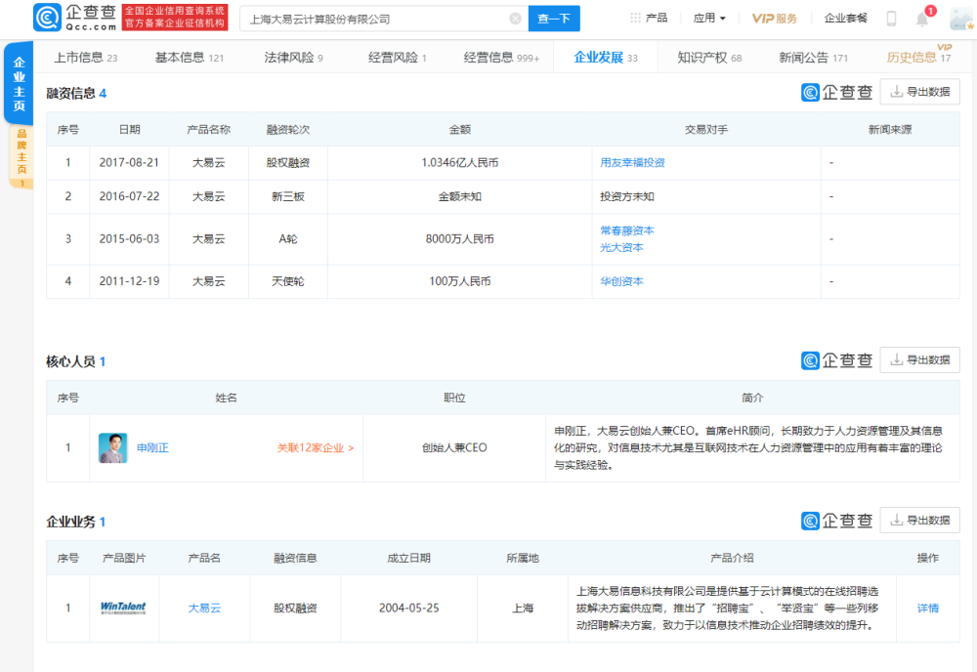This screenshot has height=672, width=977.
Task: Open the 大易云 product link in 企业业务
Action: [204, 608]
